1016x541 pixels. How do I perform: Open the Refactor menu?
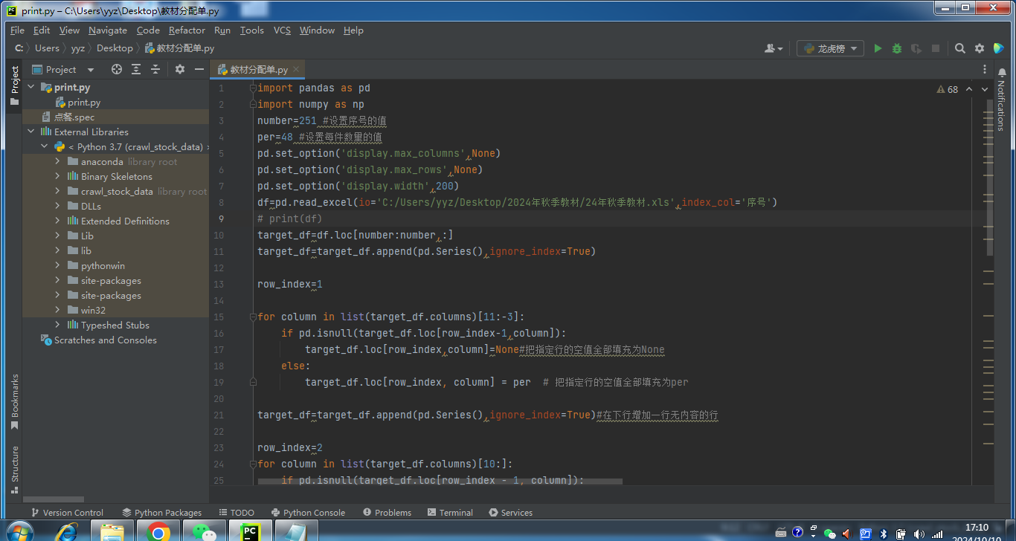point(187,30)
